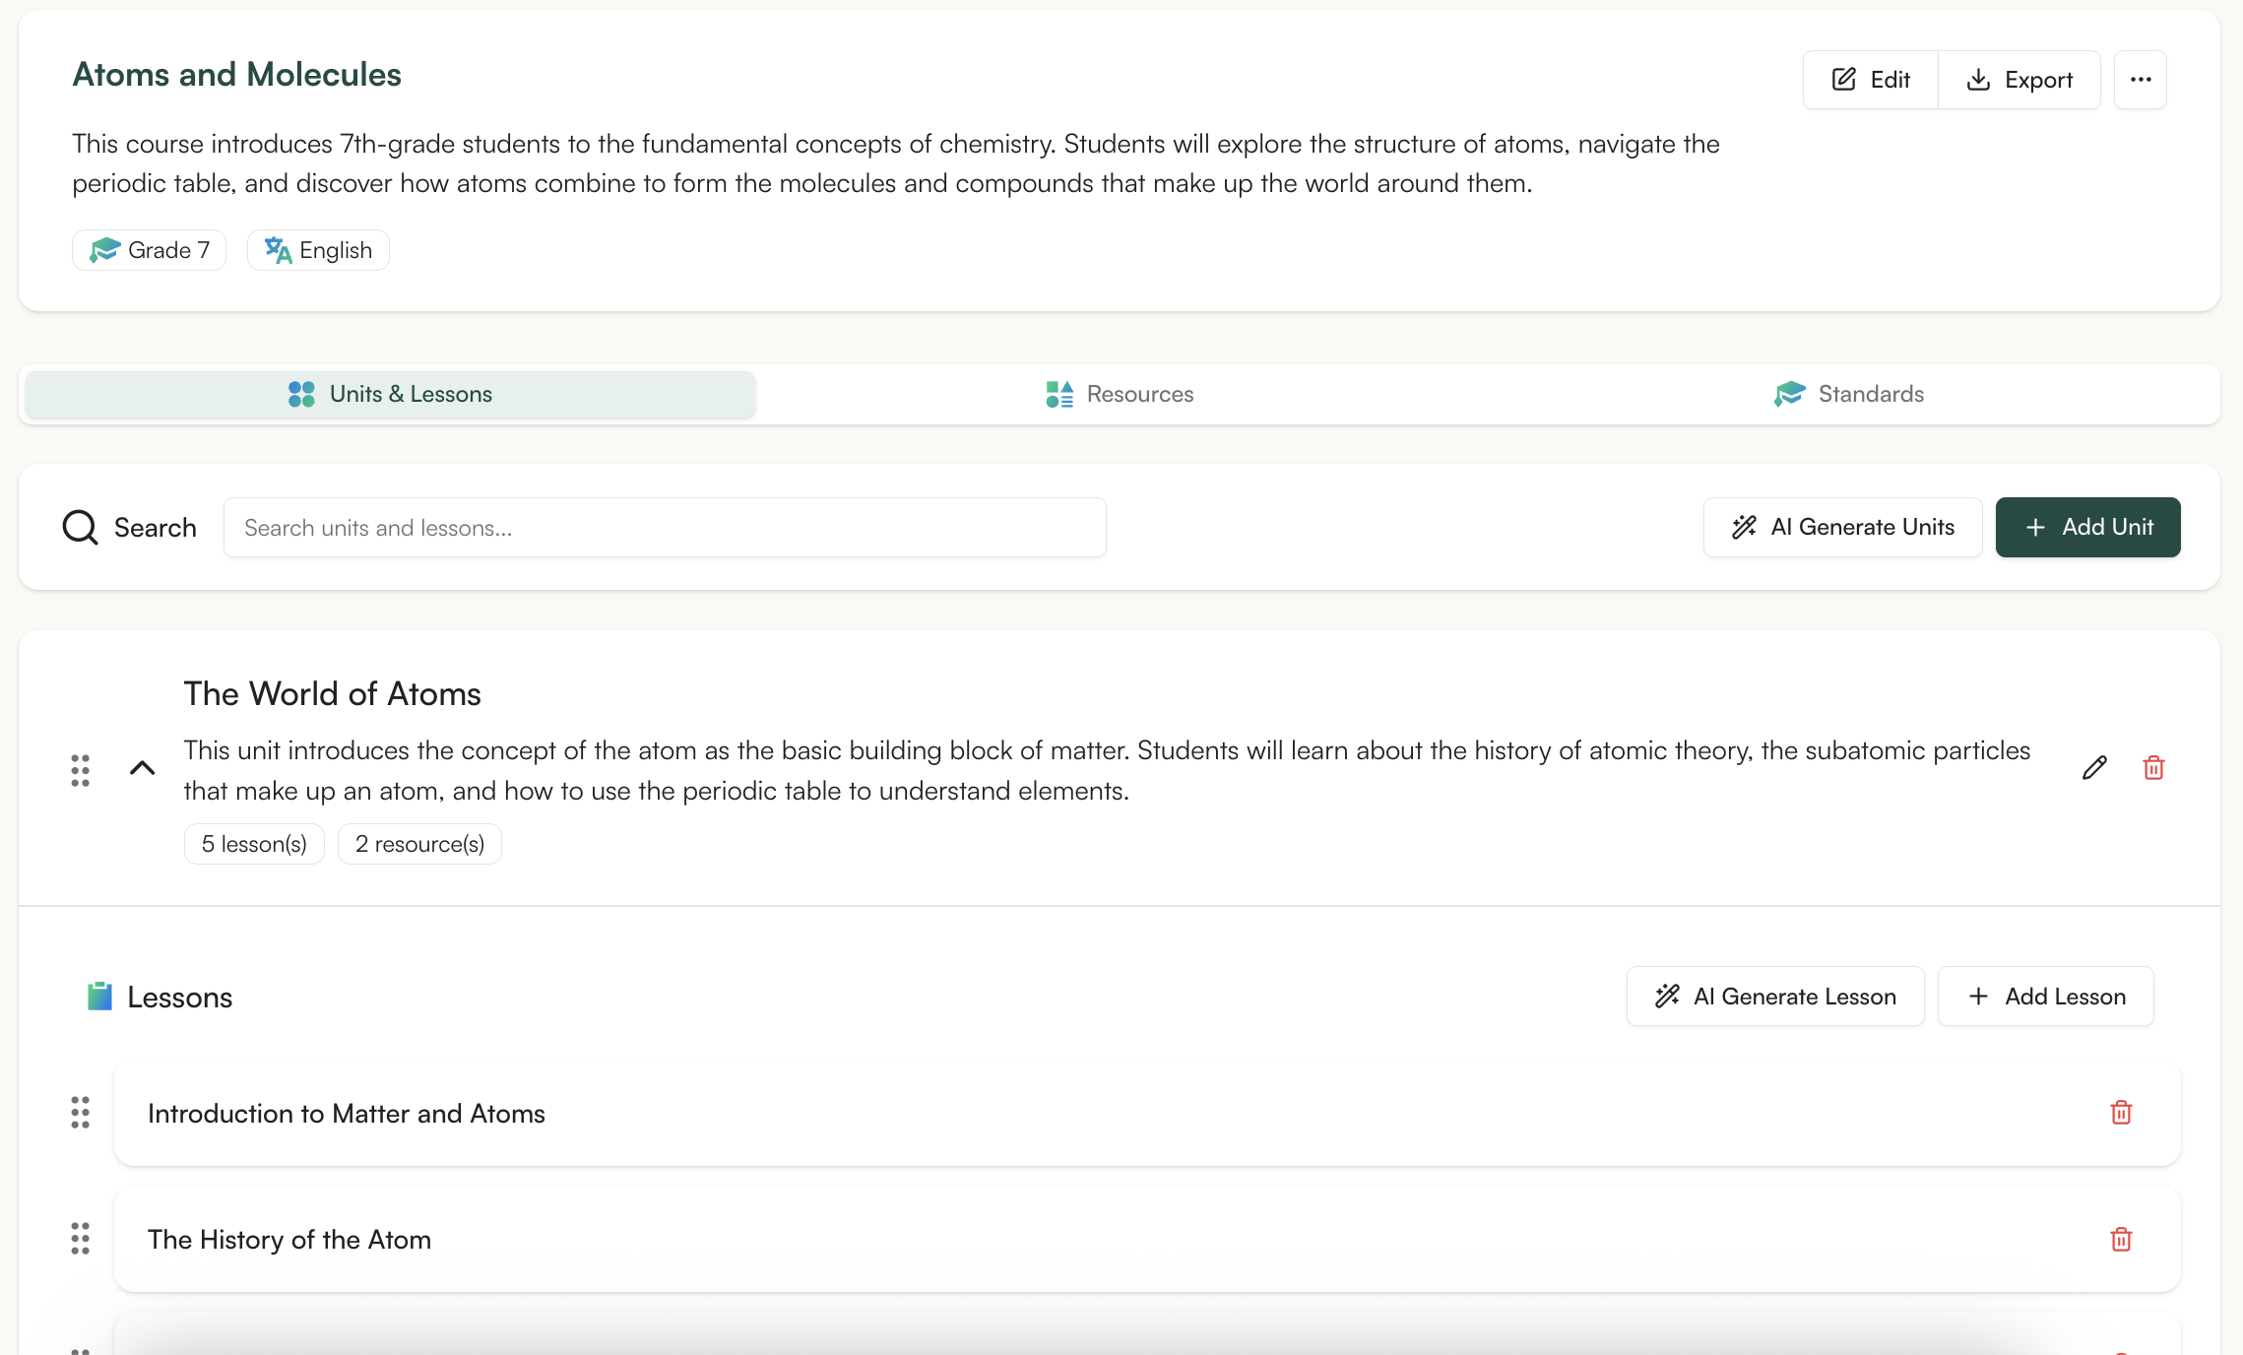Click AI Generate Lesson
2243x1355 pixels.
coord(1775,996)
